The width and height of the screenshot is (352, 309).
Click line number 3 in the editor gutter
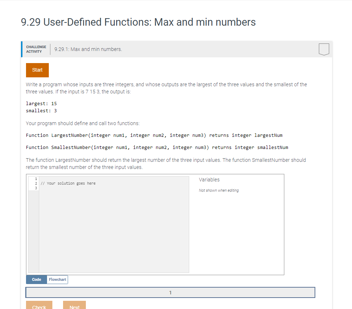[36, 188]
